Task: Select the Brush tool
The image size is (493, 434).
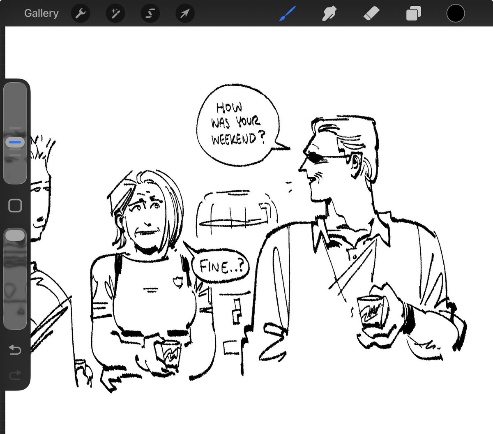Action: pyautogui.click(x=287, y=14)
